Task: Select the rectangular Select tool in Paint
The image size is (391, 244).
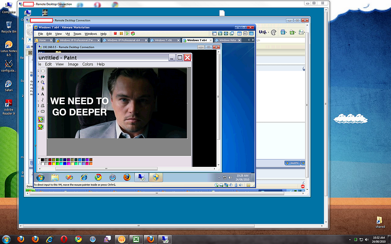Action: (x=43, y=71)
